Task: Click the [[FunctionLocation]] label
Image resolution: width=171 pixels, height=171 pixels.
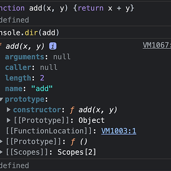Action: pyautogui.click(x=49, y=131)
